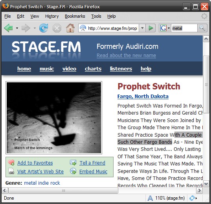211x204 pixels.
Task: Click the Prophet Switch artist heading
Action: tap(149, 86)
